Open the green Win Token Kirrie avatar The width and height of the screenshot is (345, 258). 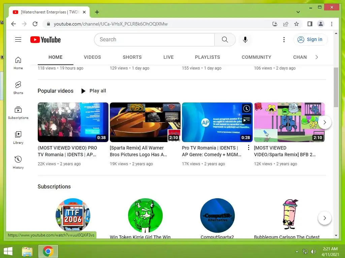[x=145, y=215]
